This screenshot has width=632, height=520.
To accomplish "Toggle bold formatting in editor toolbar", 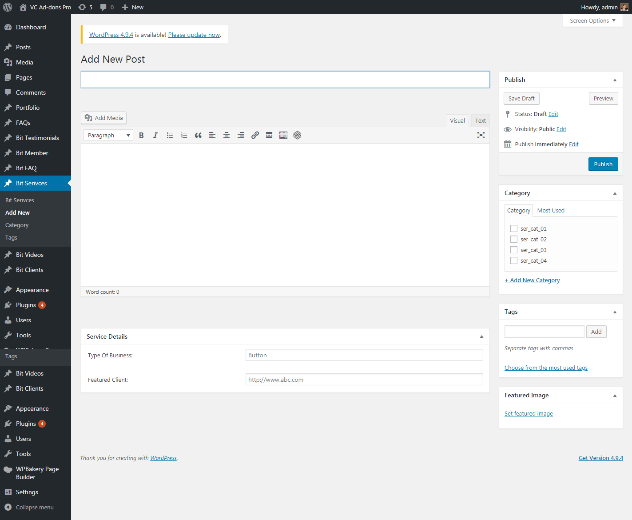I will (x=141, y=136).
